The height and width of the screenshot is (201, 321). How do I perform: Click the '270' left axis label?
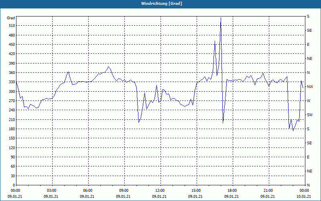click(x=12, y=101)
